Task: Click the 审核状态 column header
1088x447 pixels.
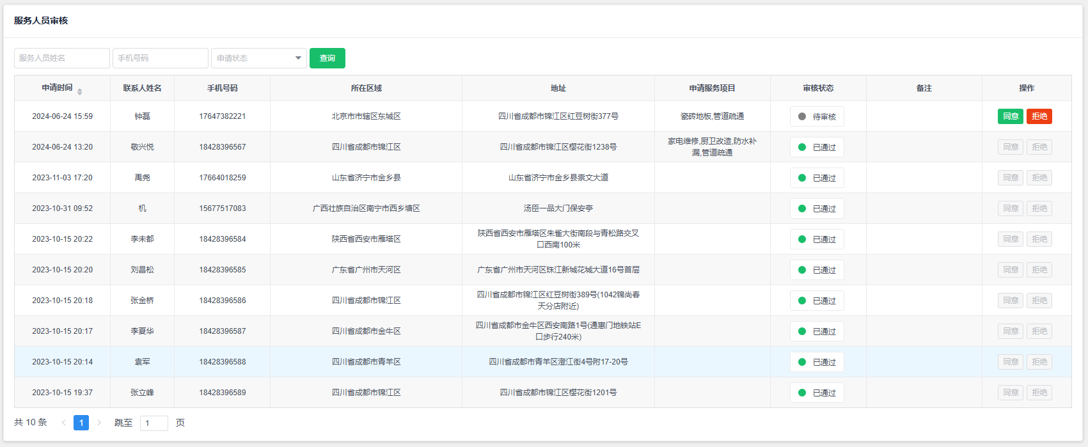Action: 818,88
